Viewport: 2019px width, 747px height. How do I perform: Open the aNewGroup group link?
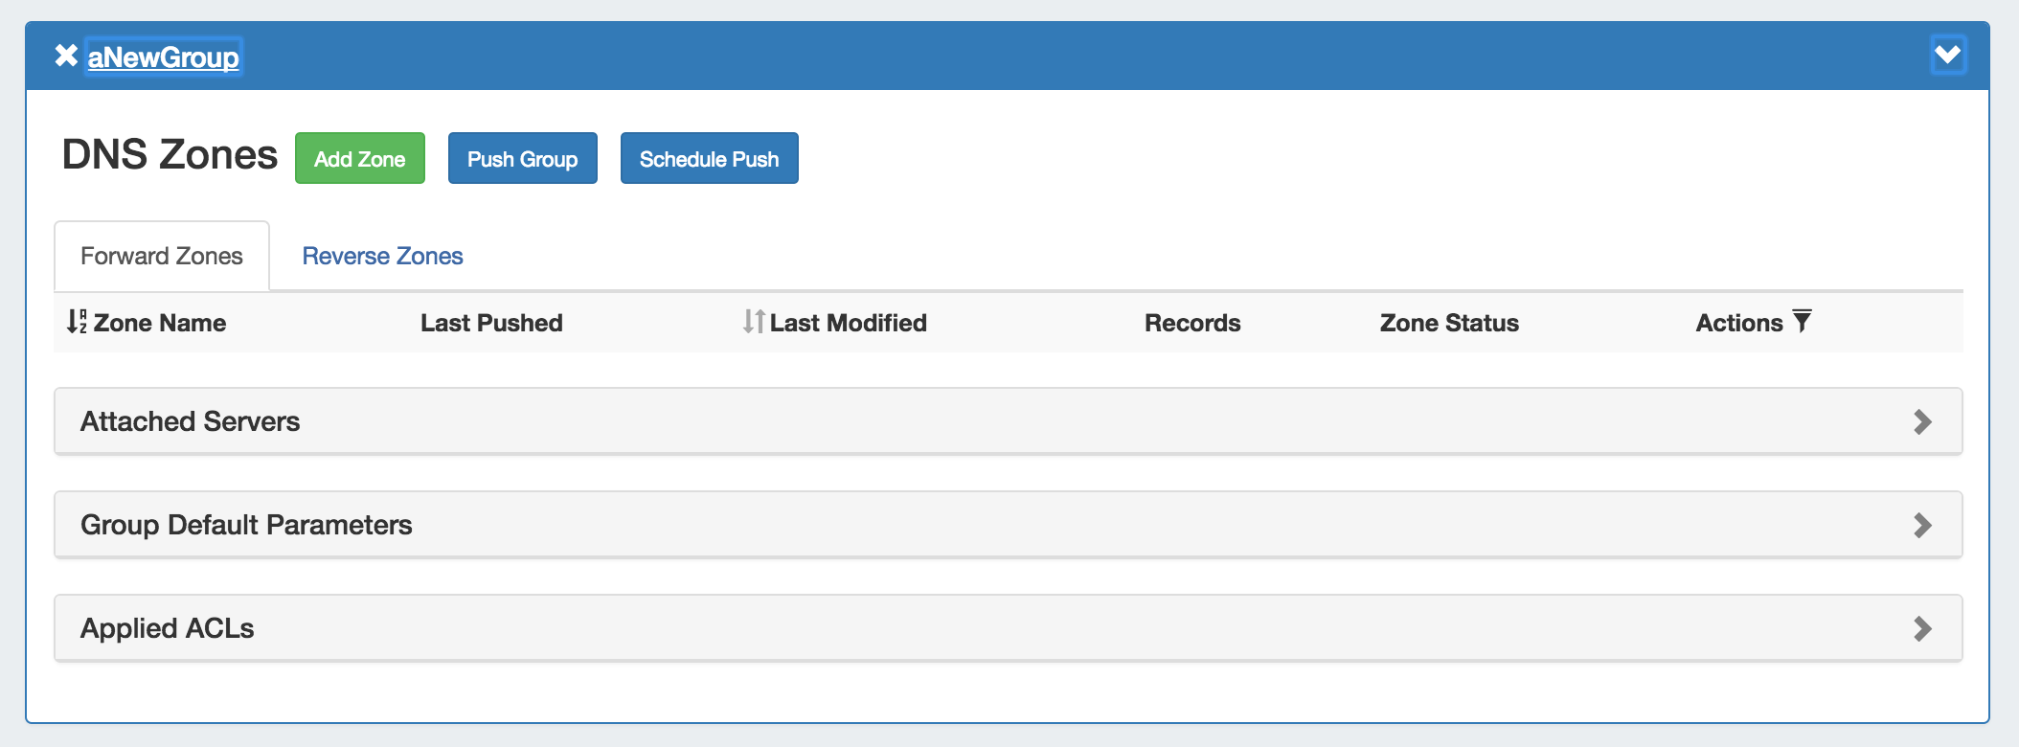pos(164,57)
